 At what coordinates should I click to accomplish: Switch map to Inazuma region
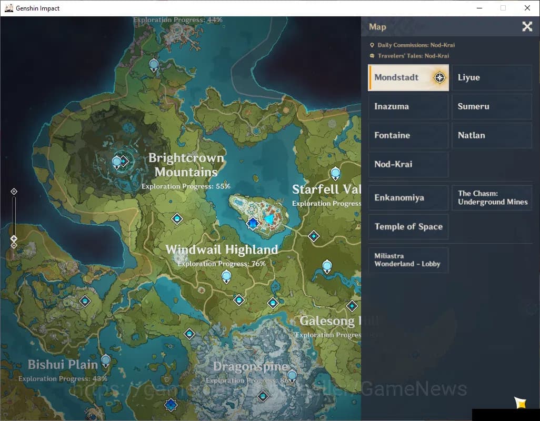pyautogui.click(x=408, y=106)
